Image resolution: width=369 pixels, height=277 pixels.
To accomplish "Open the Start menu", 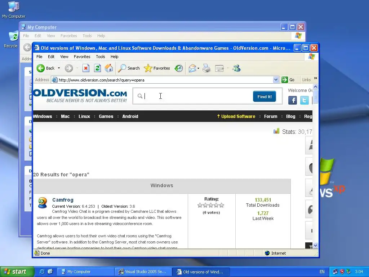I will (17, 272).
